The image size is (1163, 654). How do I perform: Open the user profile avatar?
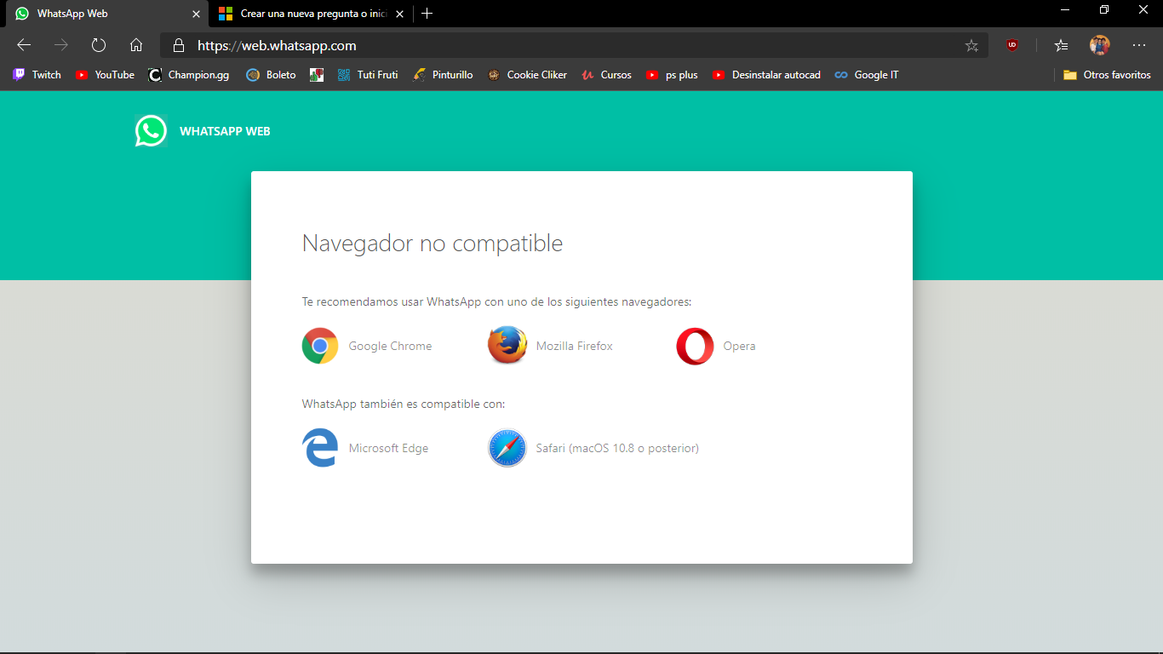tap(1100, 45)
